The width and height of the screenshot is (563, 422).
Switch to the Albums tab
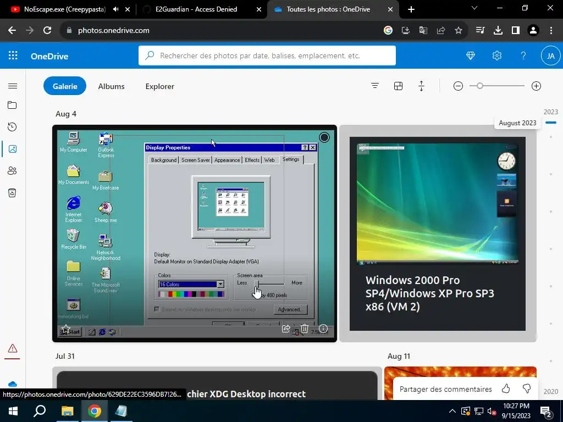(x=111, y=86)
